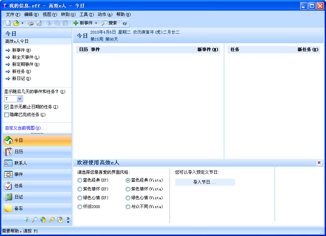Click the magnifier search icon in bottom bar
Screen dimensions: 326x236
click(35, 220)
